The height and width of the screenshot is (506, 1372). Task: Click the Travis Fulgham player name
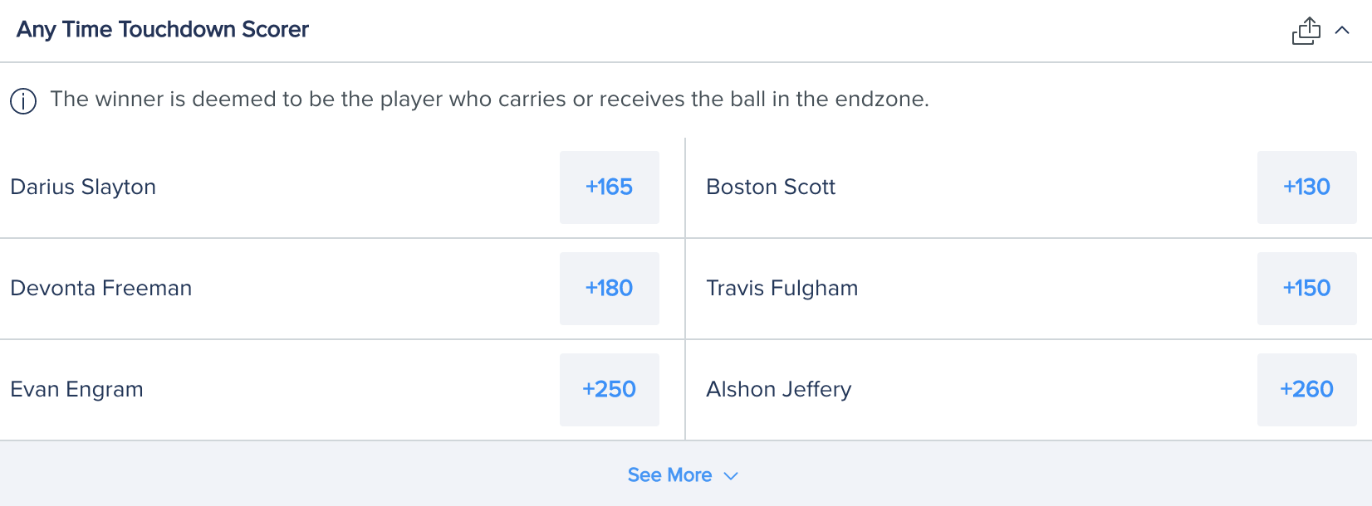click(x=782, y=289)
